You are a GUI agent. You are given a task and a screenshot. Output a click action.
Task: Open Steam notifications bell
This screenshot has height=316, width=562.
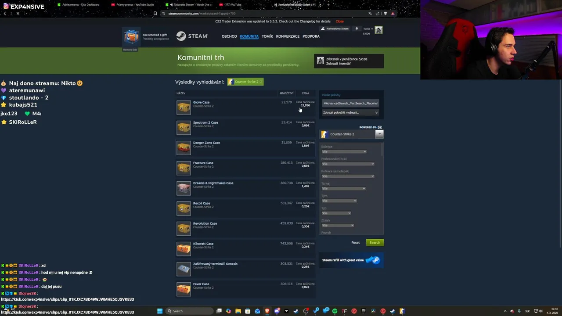(357, 29)
